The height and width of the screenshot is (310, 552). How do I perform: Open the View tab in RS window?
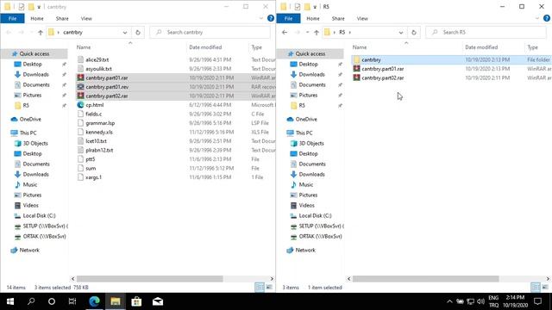(362, 19)
